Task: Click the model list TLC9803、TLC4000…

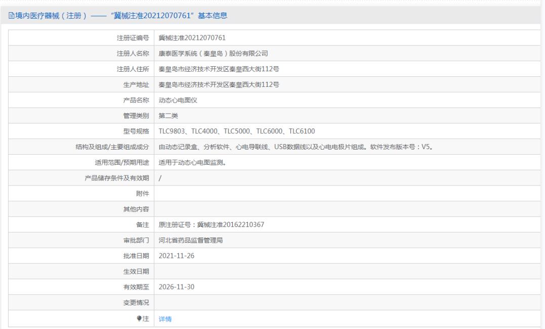Action: tap(237, 131)
